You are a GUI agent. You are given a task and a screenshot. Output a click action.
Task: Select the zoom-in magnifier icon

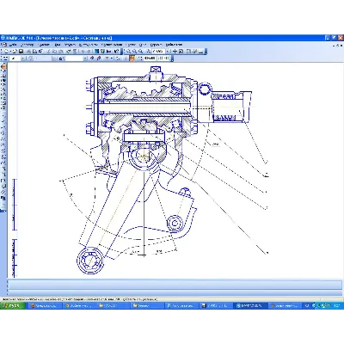[x=128, y=52]
